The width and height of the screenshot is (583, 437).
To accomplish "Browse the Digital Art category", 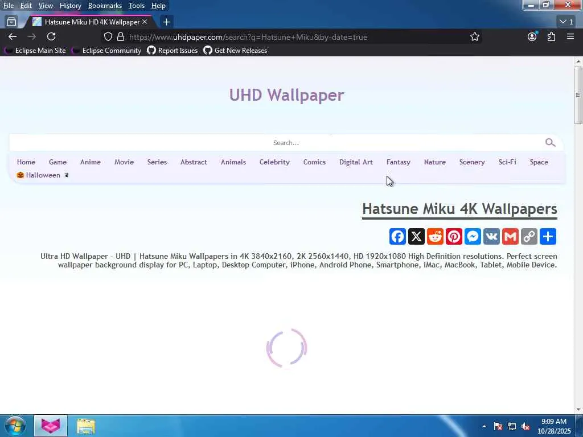I will click(x=356, y=162).
